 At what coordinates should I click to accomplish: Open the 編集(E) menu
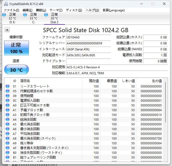pos(27,10)
